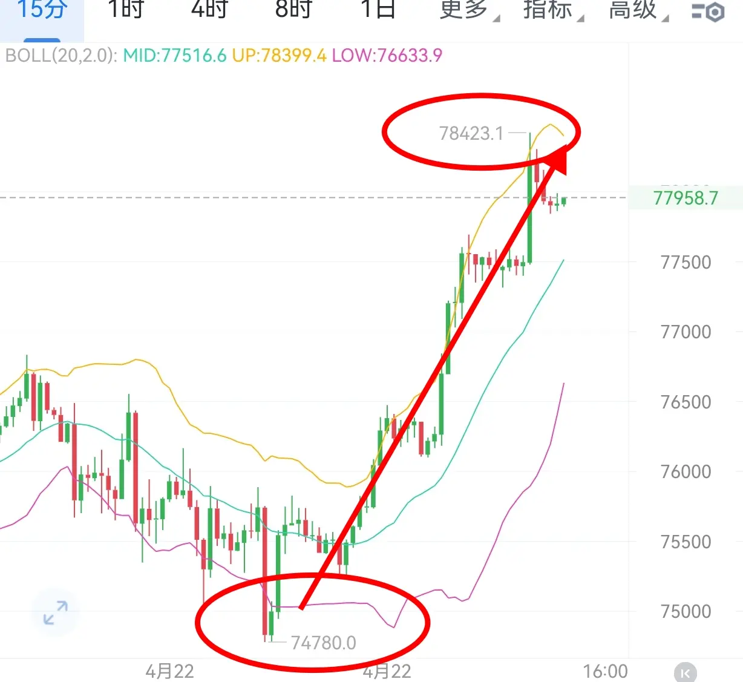Choose the 1日 daily timeframe
Viewport: 743px width, 682px height.
(x=378, y=10)
